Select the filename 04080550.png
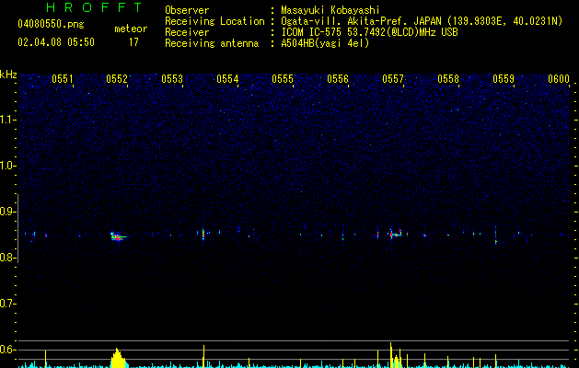The image size is (579, 368). pyautogui.click(x=51, y=25)
